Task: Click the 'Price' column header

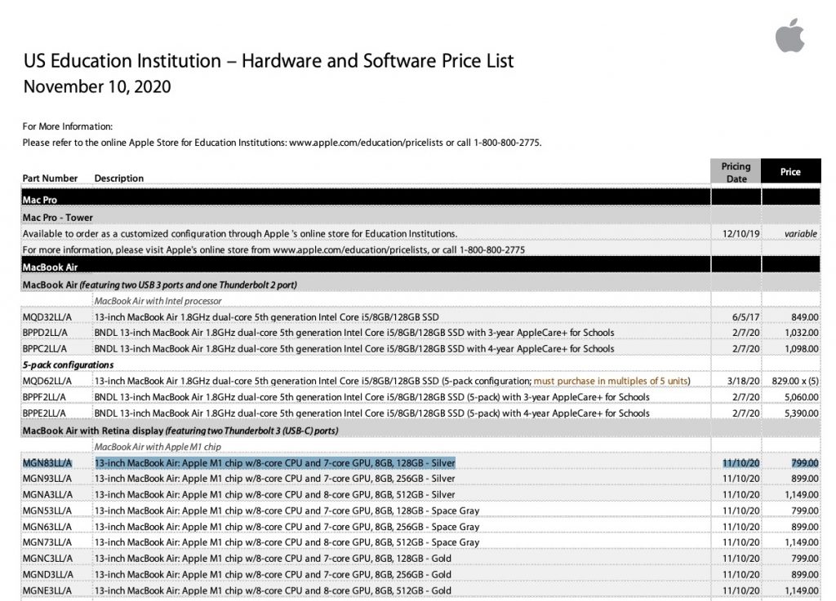Action: click(x=790, y=172)
